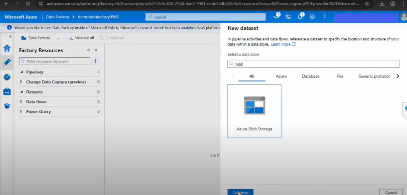Open the announcements megaphone icon
This screenshot has width=407, height=195.
tap(276, 17)
